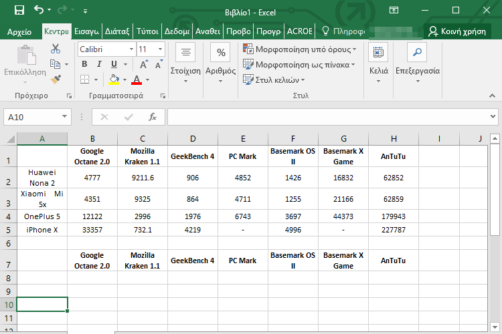Open the font color dropdown arrow
Viewport: 502px width, 334px height.
coord(148,79)
